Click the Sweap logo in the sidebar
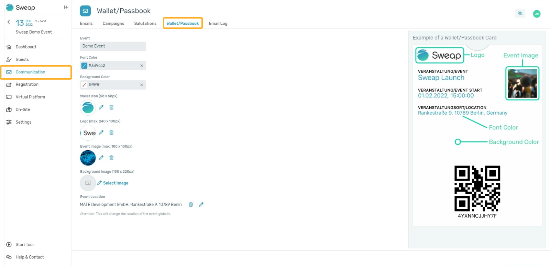 pos(21,8)
